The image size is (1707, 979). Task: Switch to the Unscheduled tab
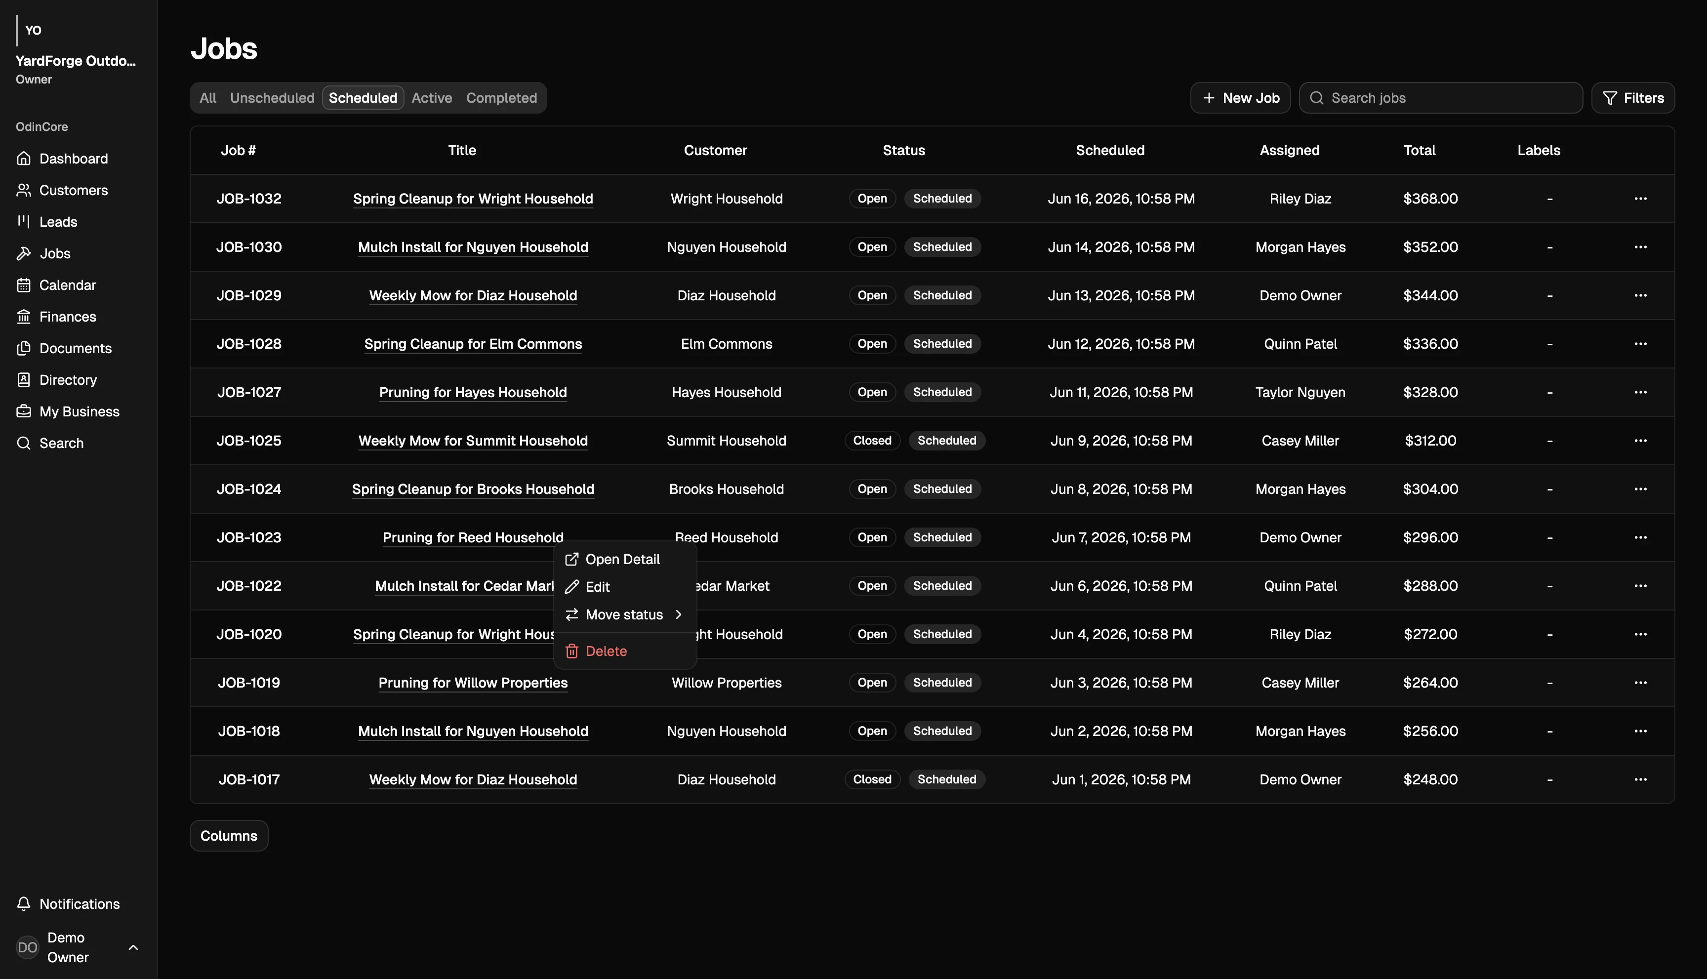(272, 98)
